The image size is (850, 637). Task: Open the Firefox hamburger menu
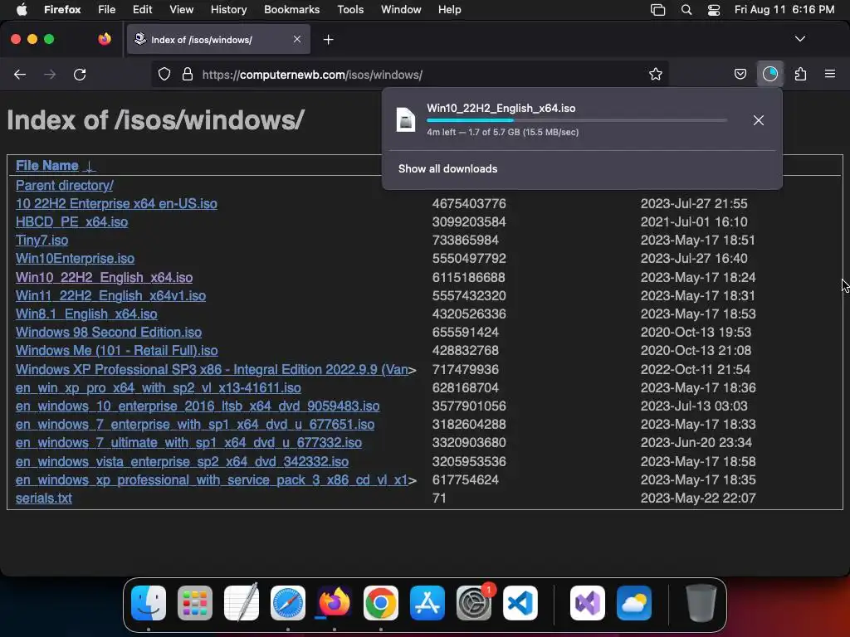coord(830,74)
